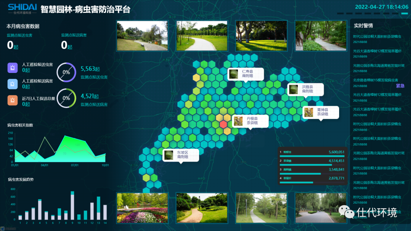This screenshot has width=411, height=231.
Task: Open the flower garden photo thumbnail
Action: (x=142, y=208)
